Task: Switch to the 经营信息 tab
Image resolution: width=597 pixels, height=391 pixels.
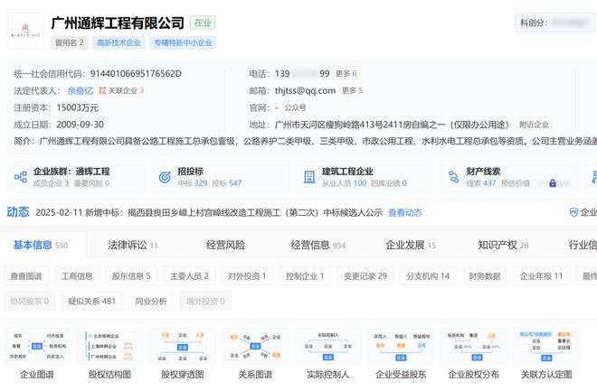Action: 317,245
